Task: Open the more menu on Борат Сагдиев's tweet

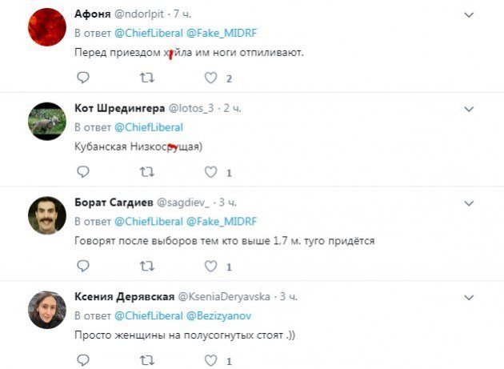Action: (x=469, y=203)
